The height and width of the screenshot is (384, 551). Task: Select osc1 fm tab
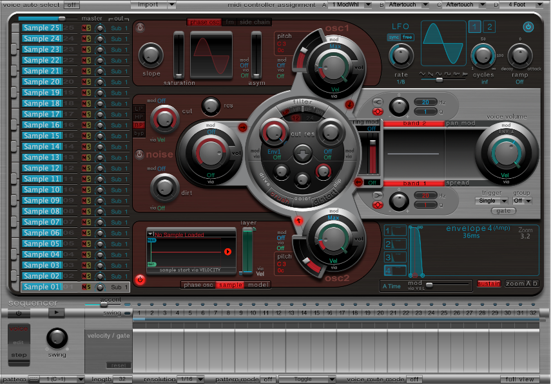point(229,22)
